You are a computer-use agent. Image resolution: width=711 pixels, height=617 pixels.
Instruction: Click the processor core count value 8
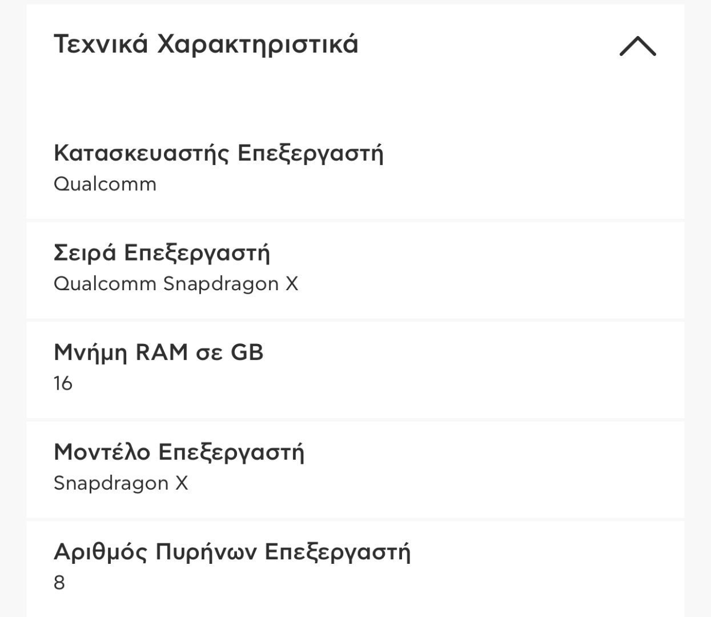(x=59, y=583)
